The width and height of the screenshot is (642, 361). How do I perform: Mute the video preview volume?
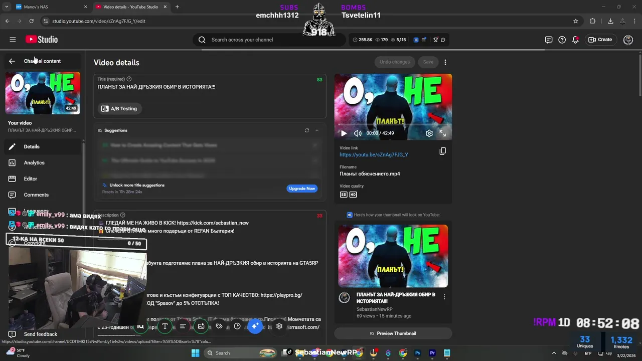coord(358,133)
